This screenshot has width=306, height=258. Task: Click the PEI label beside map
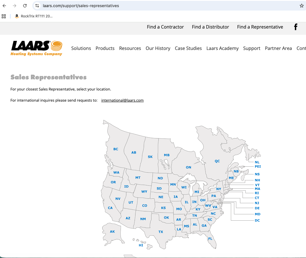pos(258,167)
